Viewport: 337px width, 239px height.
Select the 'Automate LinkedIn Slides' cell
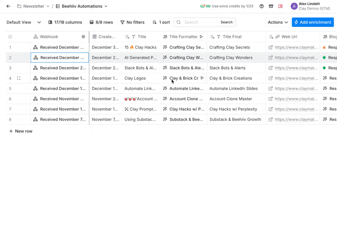coord(236,89)
